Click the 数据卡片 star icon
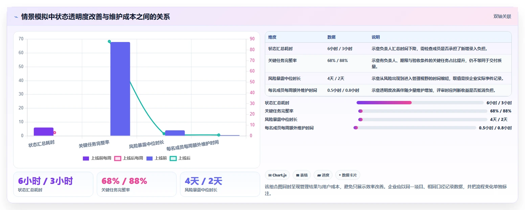Viewport: 525px width, 210px height. (x=340, y=175)
